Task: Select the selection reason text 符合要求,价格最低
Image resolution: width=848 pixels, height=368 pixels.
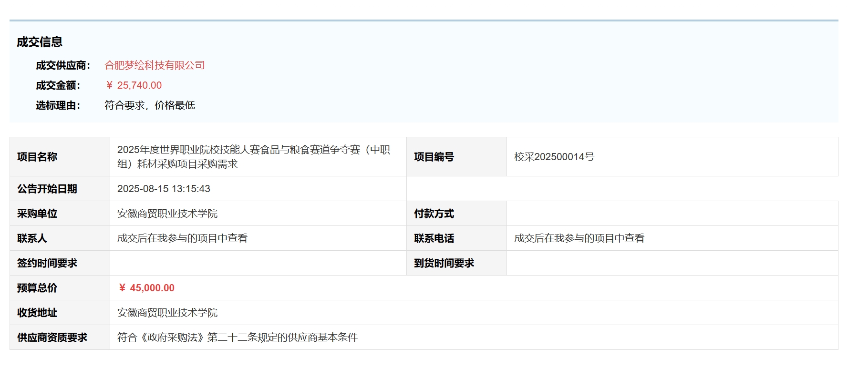Action: (150, 105)
